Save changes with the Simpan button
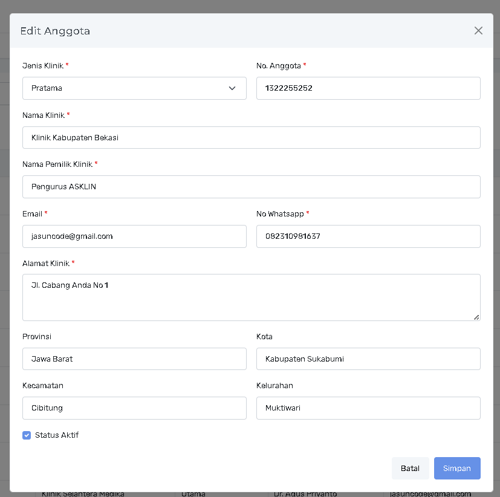The width and height of the screenshot is (500, 497). (456, 469)
